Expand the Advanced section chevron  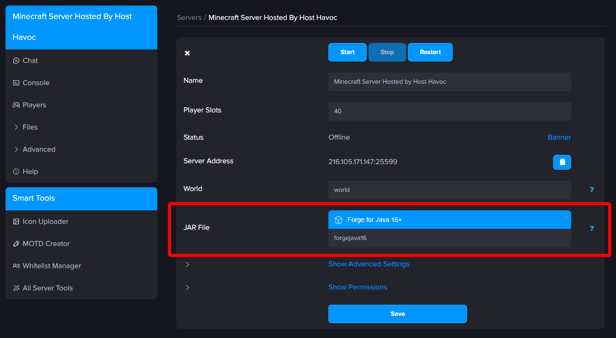click(x=16, y=149)
